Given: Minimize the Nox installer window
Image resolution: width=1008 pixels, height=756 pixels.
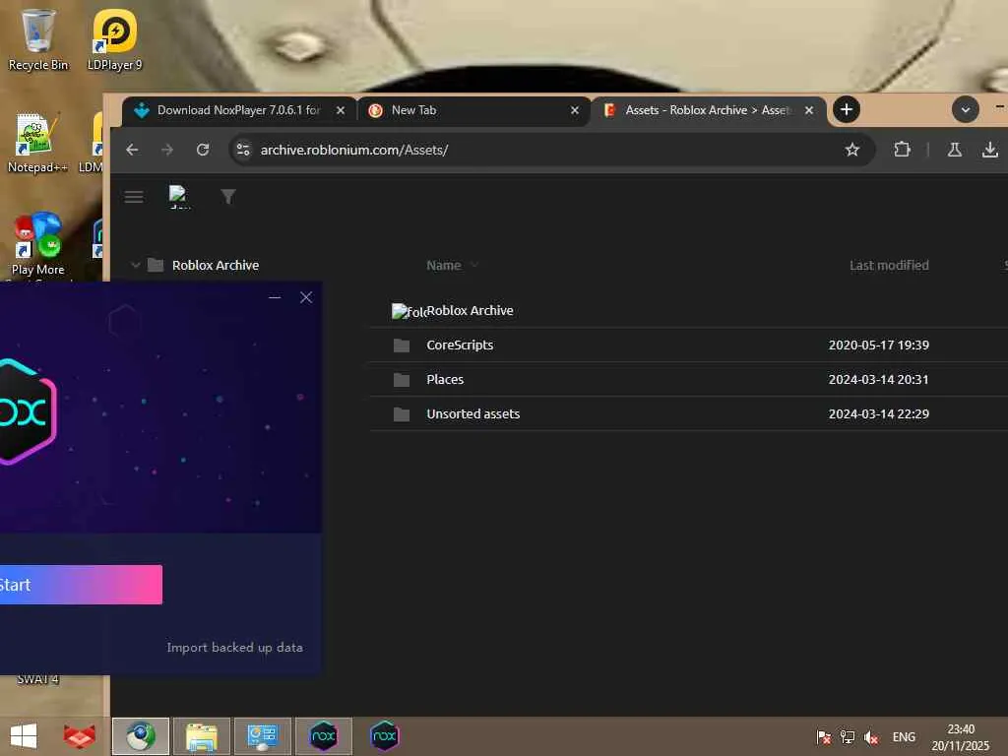Looking at the screenshot, I should [x=275, y=297].
